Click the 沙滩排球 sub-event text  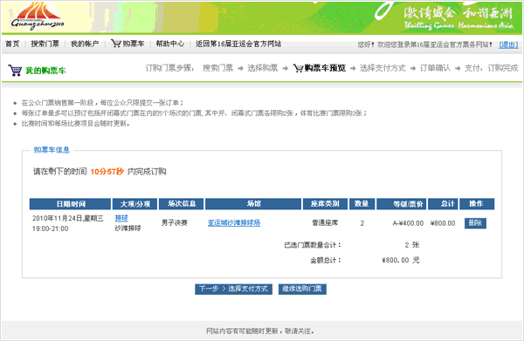click(x=128, y=228)
